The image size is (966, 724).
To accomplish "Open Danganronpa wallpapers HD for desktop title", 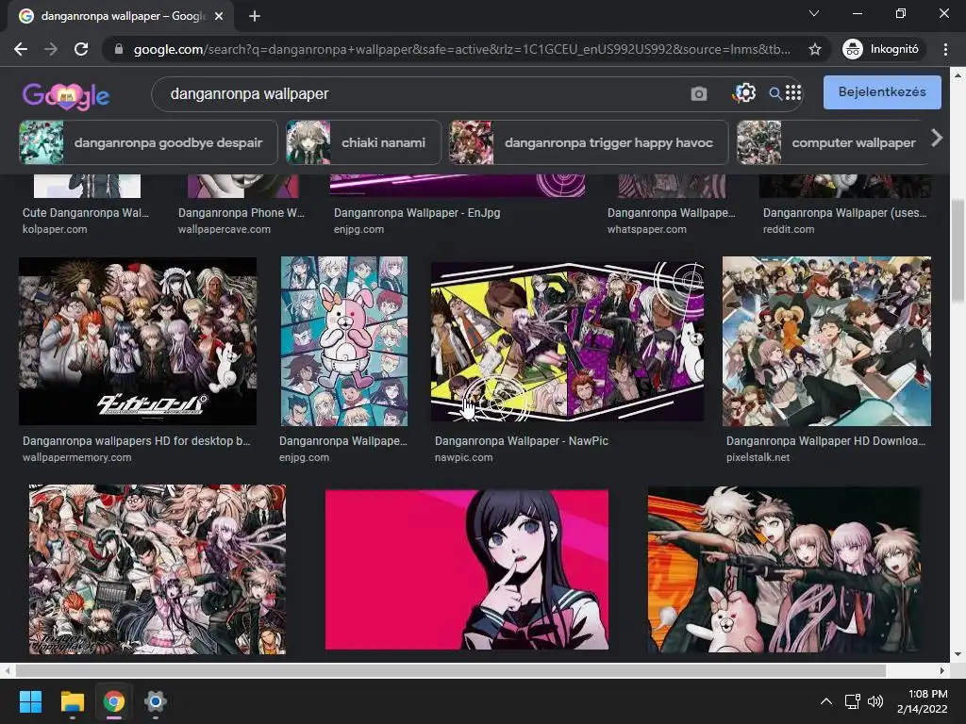I will tap(136, 441).
